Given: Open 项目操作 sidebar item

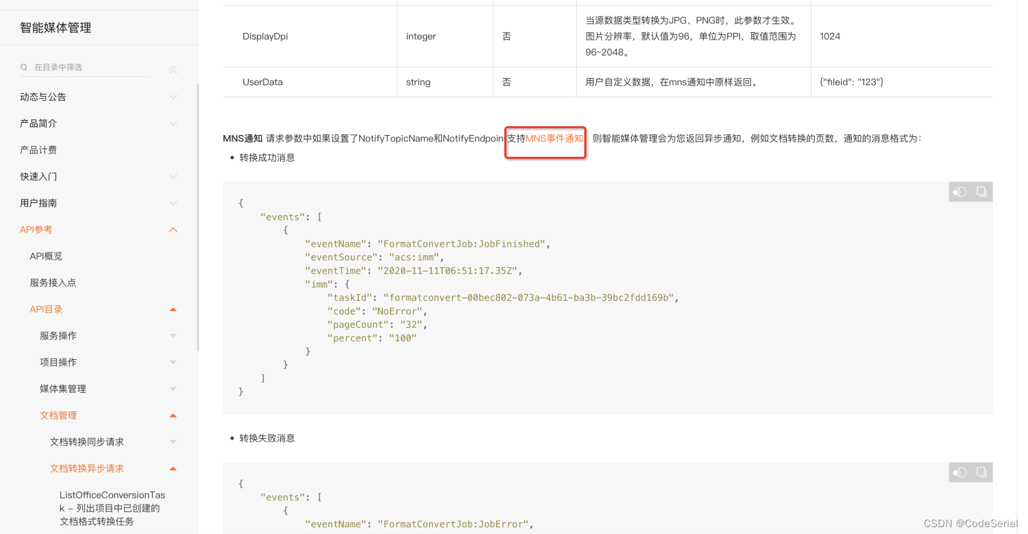Looking at the screenshot, I should click(58, 362).
